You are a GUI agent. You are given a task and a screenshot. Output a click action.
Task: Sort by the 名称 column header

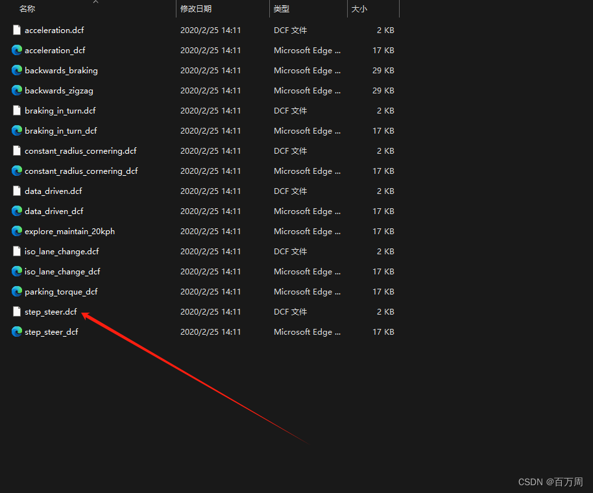pyautogui.click(x=27, y=8)
